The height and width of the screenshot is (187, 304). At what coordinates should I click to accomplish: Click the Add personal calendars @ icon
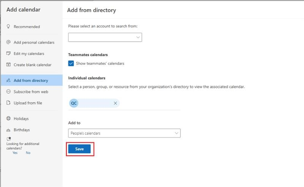pyautogui.click(x=8, y=42)
